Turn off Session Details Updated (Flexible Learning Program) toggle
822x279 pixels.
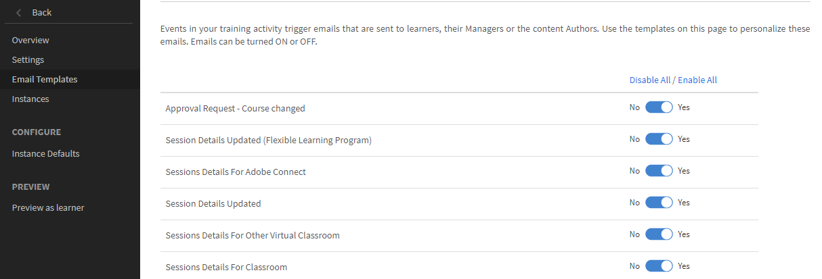[659, 139]
